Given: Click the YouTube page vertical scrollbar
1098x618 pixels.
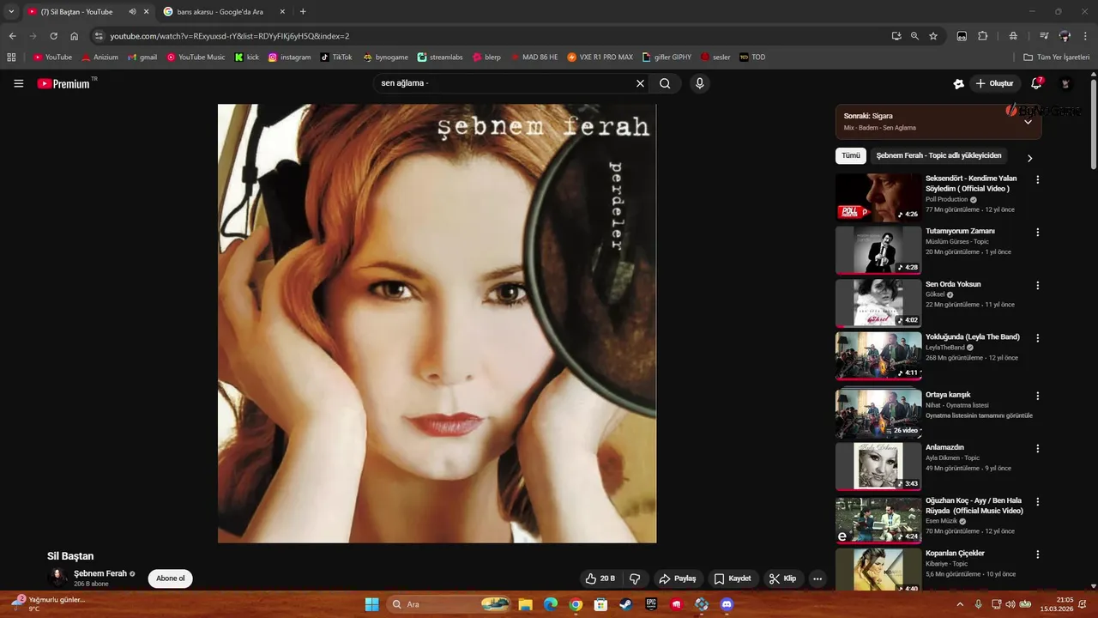Looking at the screenshot, I should point(1093,124).
